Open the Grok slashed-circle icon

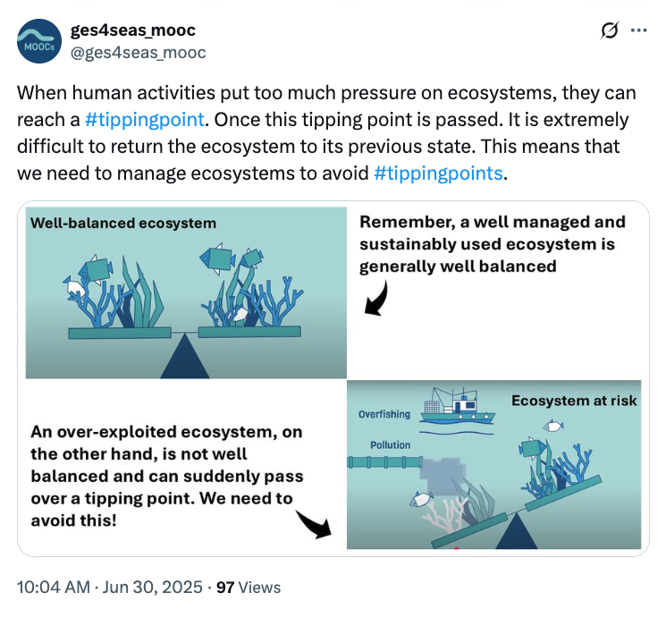tap(609, 30)
